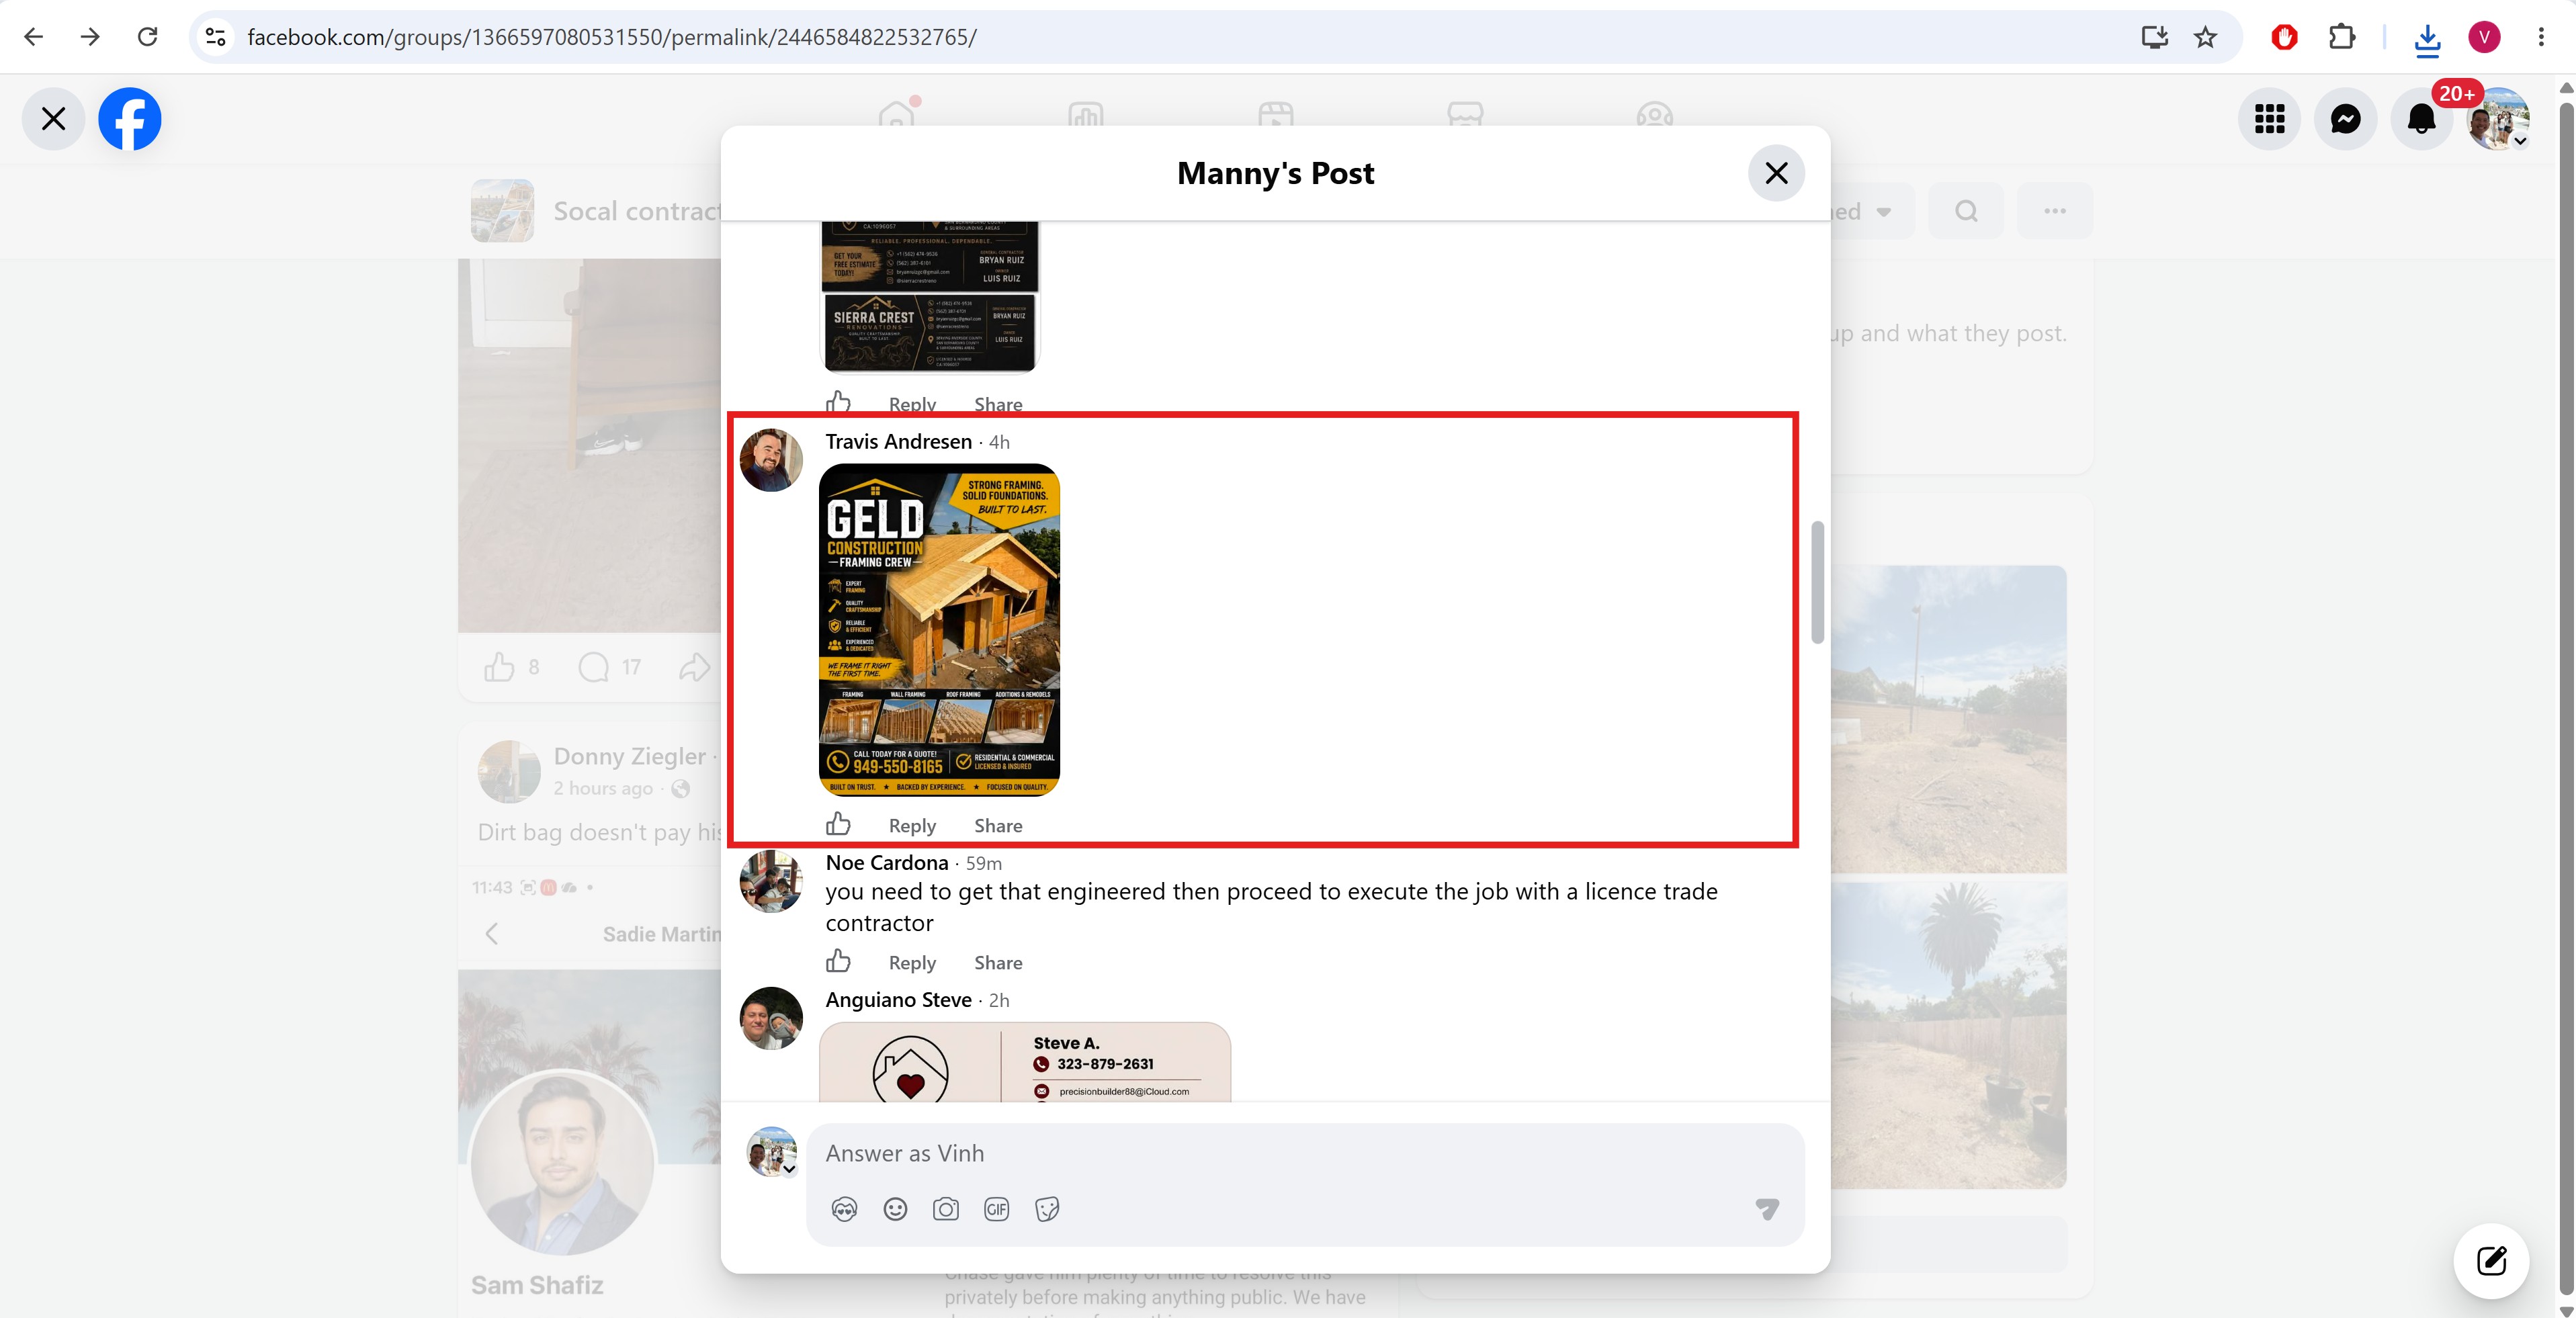Click Travis Andresen's profile picture
Image resolution: width=2576 pixels, height=1318 pixels.
(x=771, y=461)
